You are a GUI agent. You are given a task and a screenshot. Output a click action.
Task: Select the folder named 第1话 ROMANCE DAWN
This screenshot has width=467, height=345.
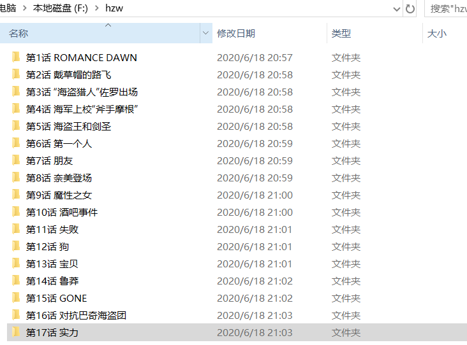pyautogui.click(x=81, y=57)
